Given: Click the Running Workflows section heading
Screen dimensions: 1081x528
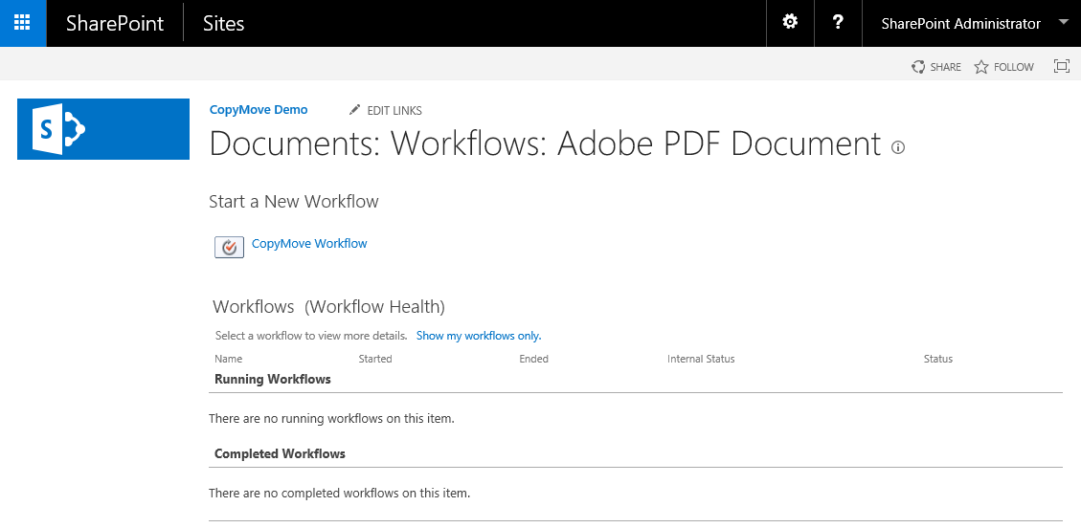Looking at the screenshot, I should 272,380.
